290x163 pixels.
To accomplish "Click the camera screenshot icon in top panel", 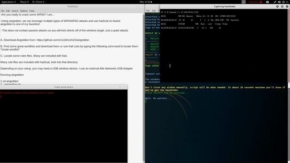I will click(267, 2).
